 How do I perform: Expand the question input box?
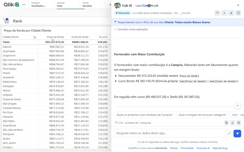click(229, 133)
